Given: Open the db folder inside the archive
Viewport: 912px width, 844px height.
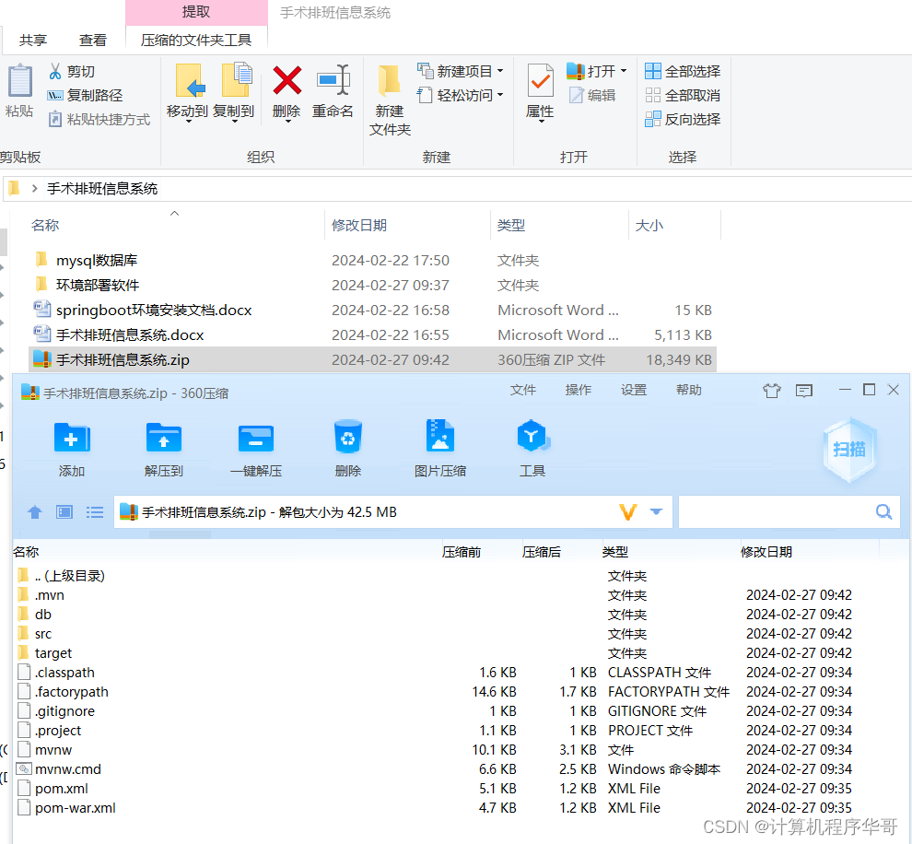Looking at the screenshot, I should [x=42, y=614].
